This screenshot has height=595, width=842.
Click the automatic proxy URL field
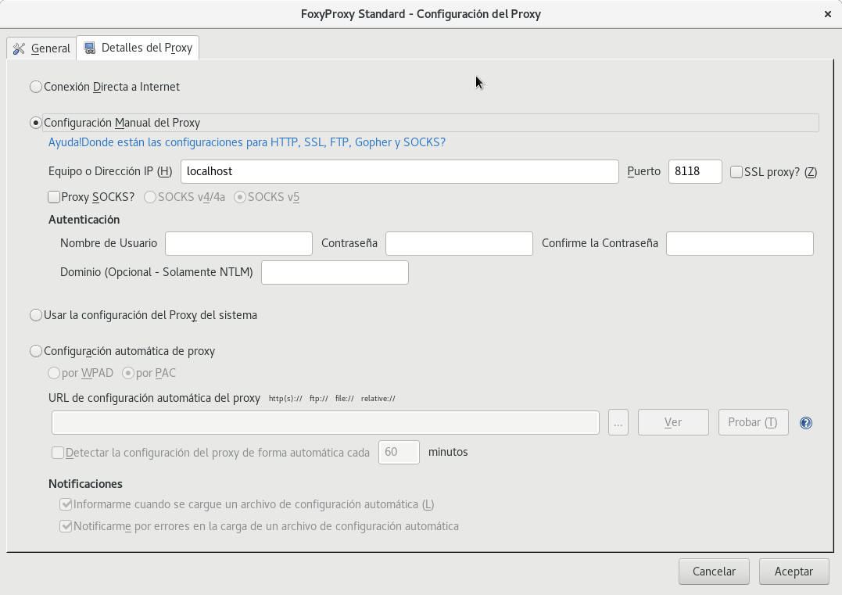(x=325, y=423)
